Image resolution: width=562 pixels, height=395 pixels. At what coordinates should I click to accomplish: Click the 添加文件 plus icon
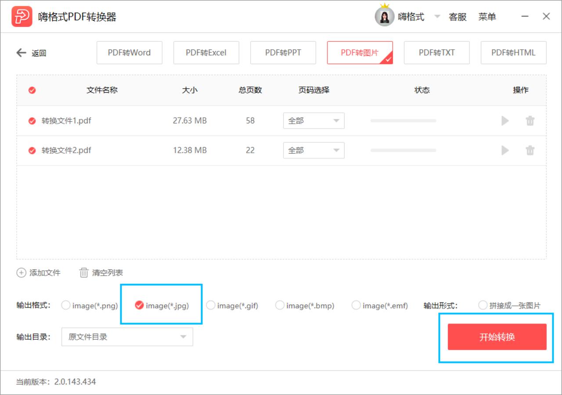click(21, 273)
